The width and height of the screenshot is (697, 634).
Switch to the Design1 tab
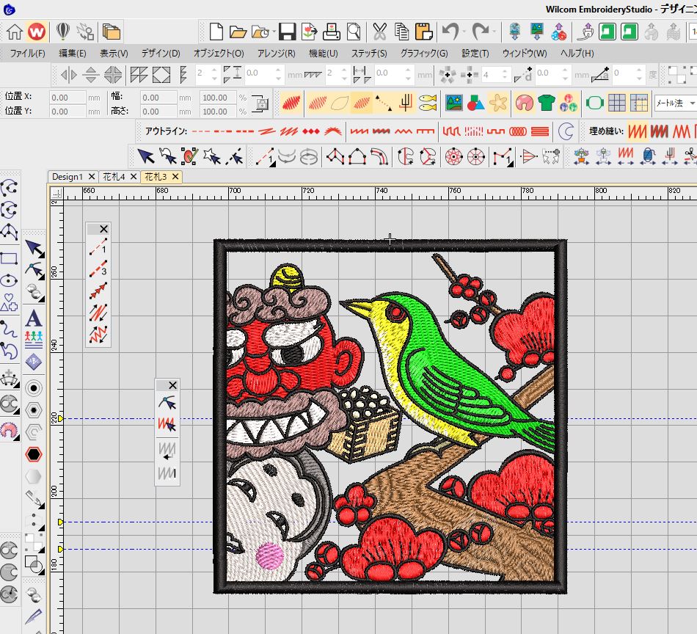click(x=67, y=177)
